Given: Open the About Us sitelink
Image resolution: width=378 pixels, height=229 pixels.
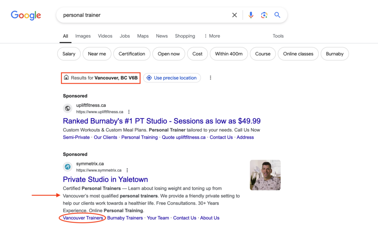Looking at the screenshot, I should (210, 218).
